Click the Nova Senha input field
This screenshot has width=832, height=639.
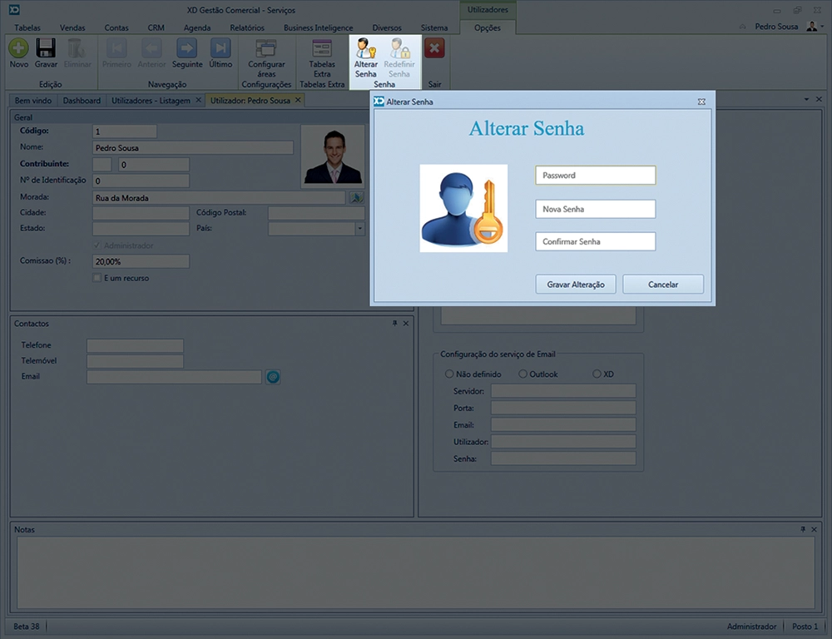pyautogui.click(x=595, y=209)
